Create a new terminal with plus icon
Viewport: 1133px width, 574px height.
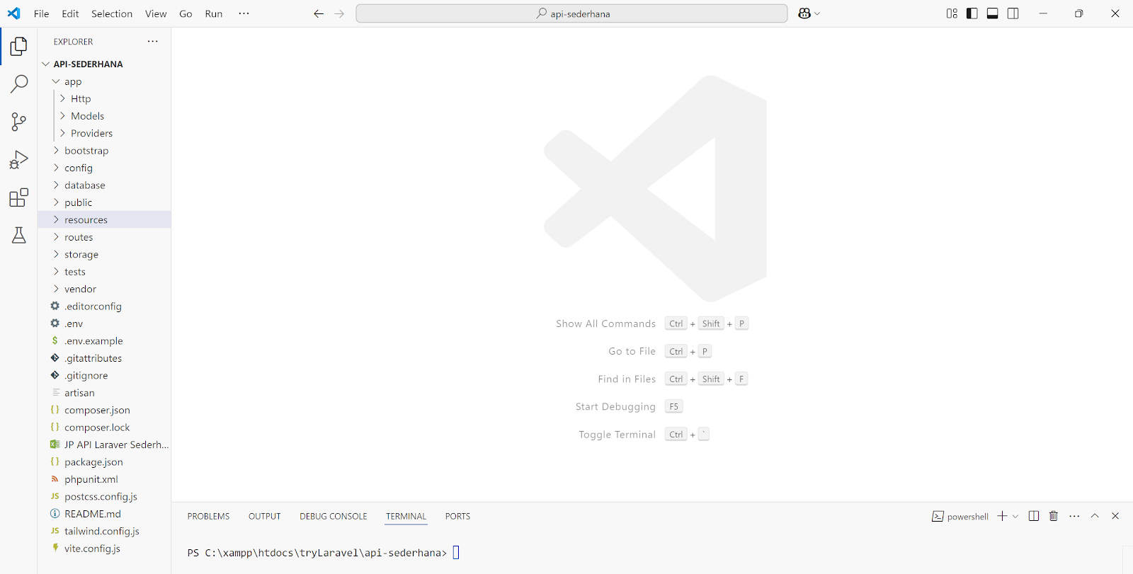[x=1002, y=516]
